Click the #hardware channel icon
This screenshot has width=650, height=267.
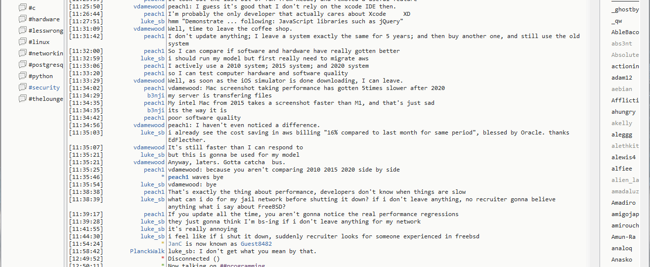click(x=22, y=19)
